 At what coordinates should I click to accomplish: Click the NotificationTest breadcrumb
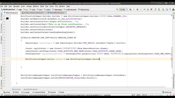coord(8,10)
